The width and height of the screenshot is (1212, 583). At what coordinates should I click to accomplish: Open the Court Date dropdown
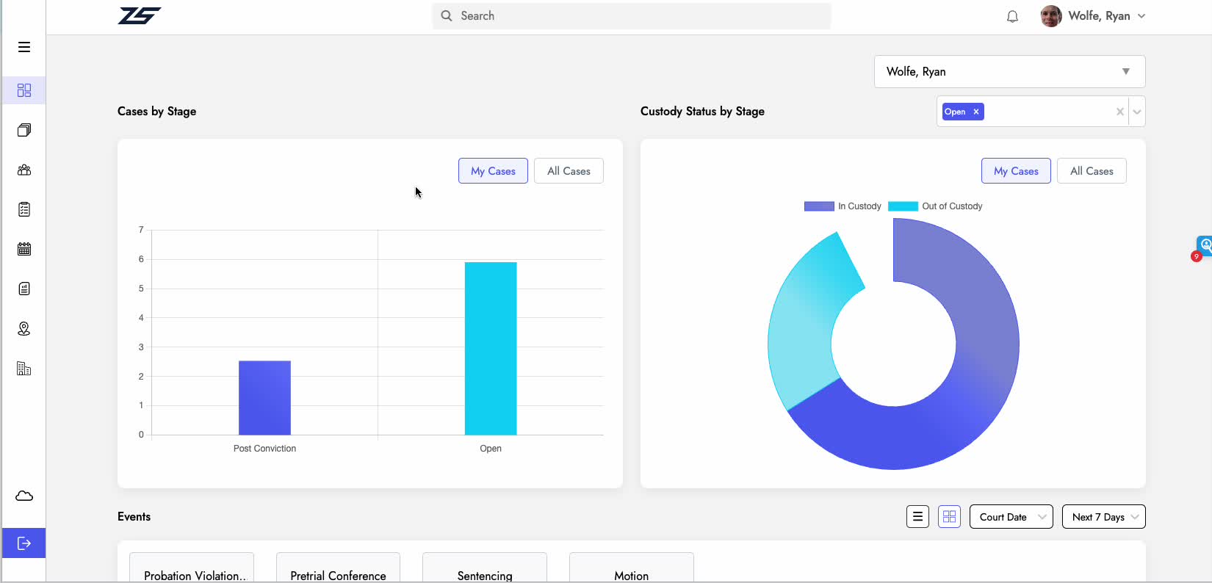tap(1011, 517)
